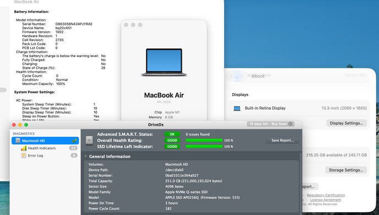Viewport: 379px width, 215px height.
Task: Click Overall Health Rating progress bar
Action: click(204, 140)
